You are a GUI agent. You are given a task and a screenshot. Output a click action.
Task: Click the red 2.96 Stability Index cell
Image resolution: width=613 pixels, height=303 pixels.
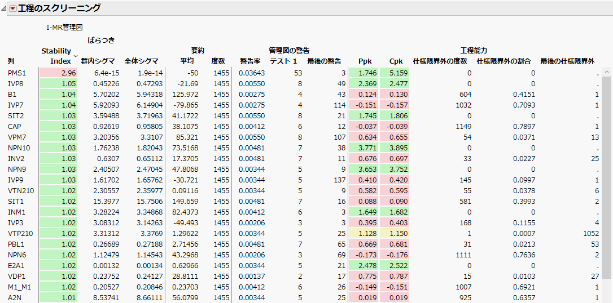[58, 73]
